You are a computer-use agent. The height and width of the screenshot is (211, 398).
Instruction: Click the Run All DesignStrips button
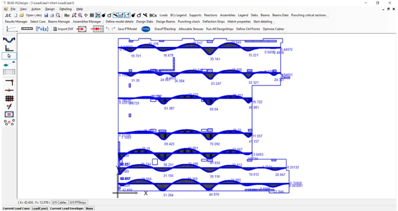coord(219,29)
